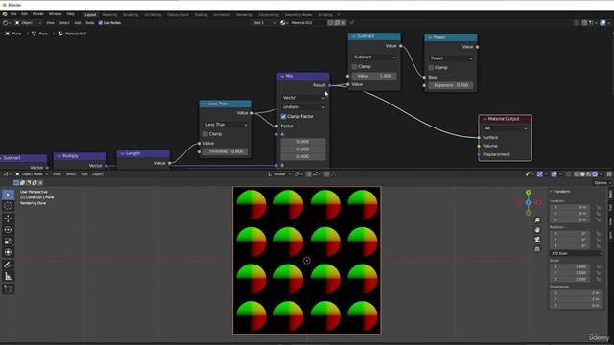Click the new set selection mode icon
The width and height of the screenshot is (614, 345).
(16, 183)
